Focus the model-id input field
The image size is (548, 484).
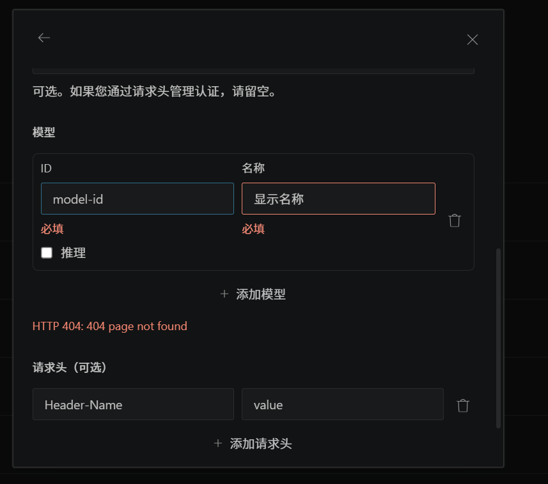click(x=137, y=199)
